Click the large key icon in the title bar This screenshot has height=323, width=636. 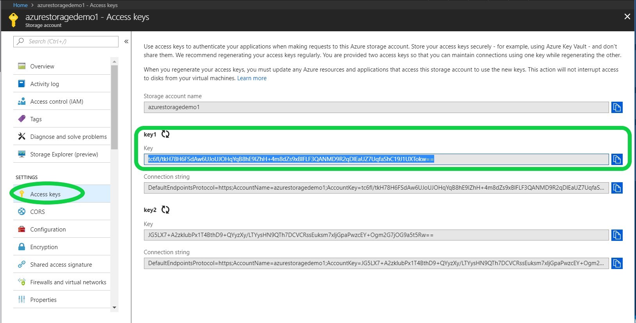[14, 20]
